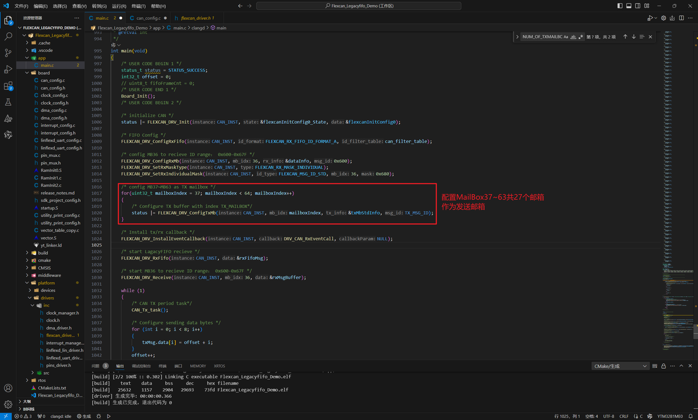Open the Testing flask view
This screenshot has height=420, width=698.
8,102
